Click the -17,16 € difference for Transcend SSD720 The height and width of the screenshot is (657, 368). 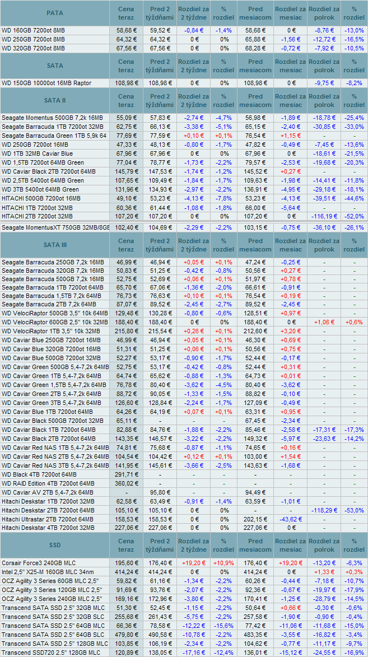(194, 653)
